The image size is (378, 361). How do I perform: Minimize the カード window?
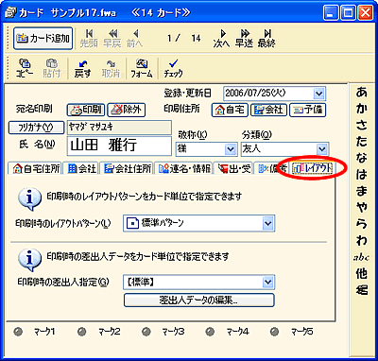click(x=331, y=13)
